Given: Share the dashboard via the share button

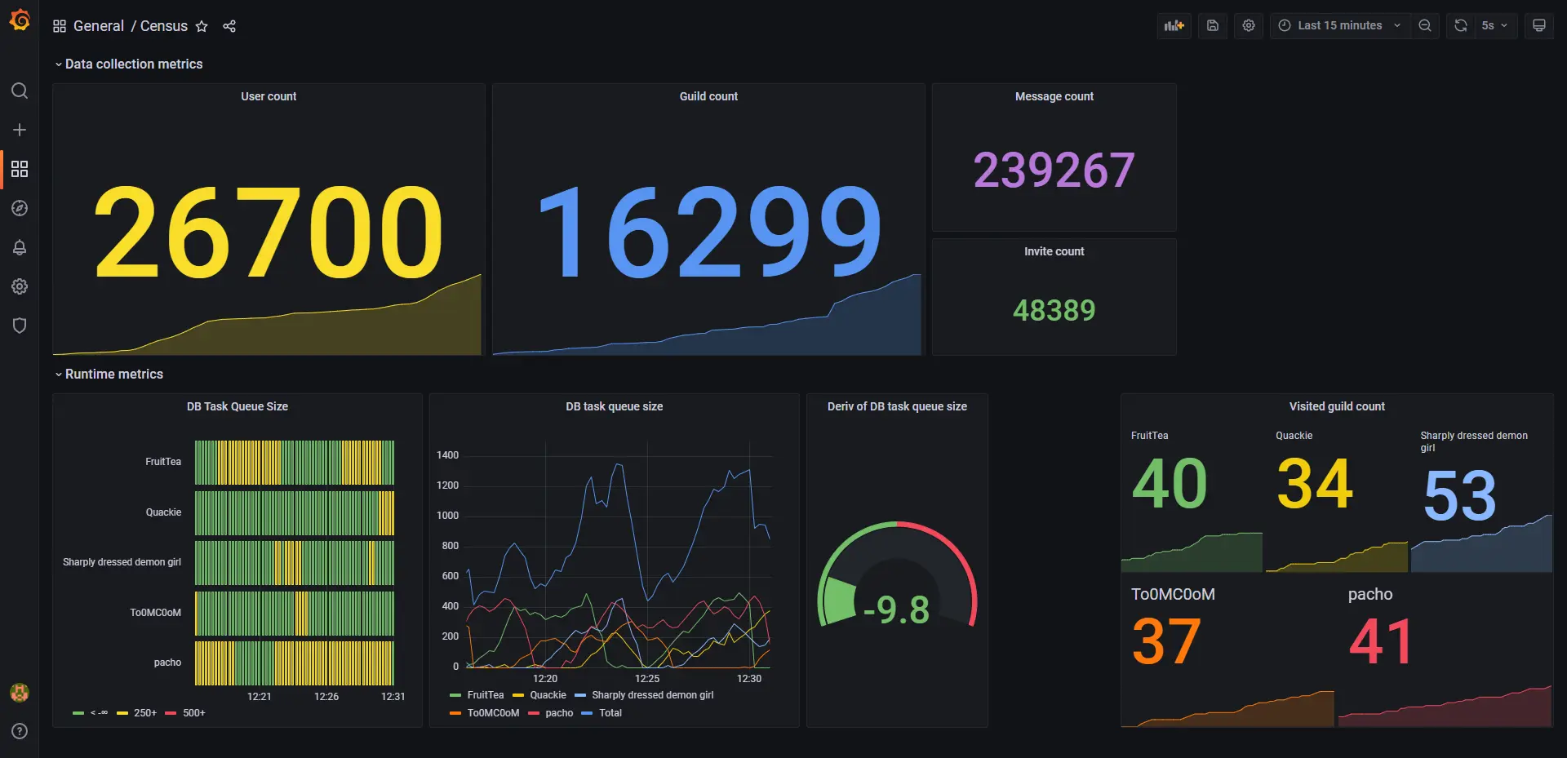Looking at the screenshot, I should pyautogui.click(x=229, y=26).
